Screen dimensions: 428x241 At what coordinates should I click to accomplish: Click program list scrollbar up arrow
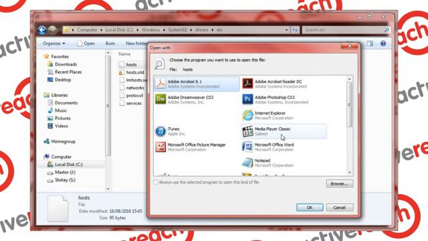pos(349,79)
